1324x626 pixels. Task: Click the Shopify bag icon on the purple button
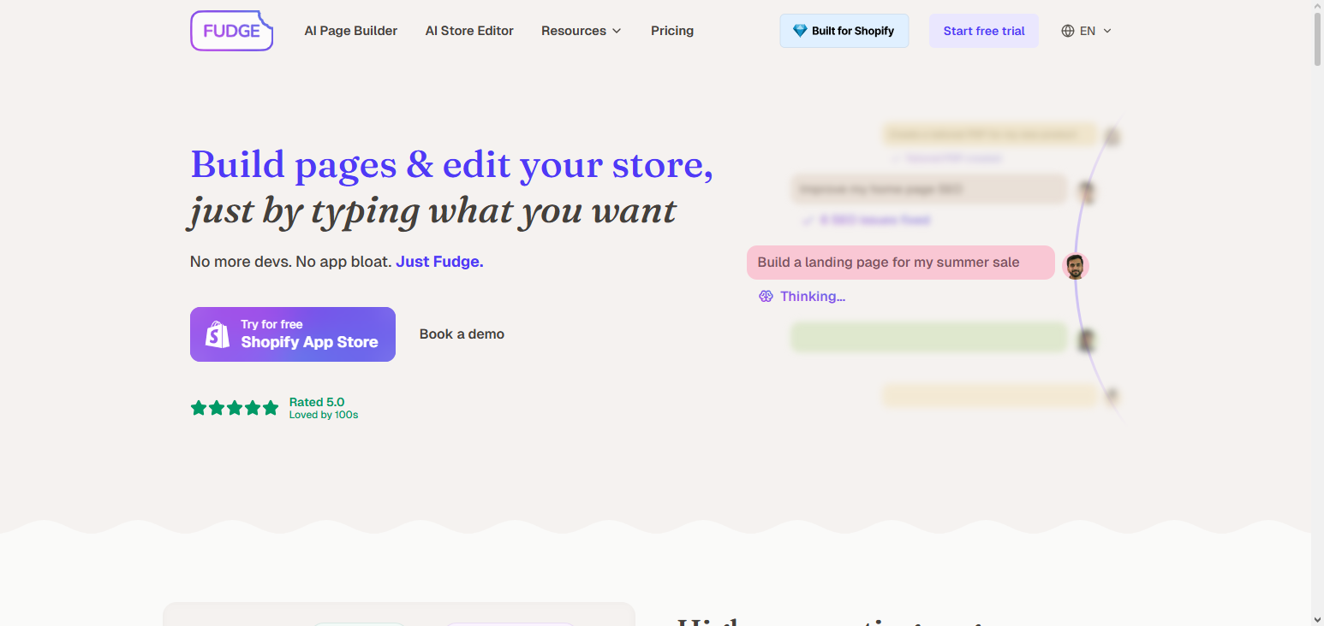218,334
